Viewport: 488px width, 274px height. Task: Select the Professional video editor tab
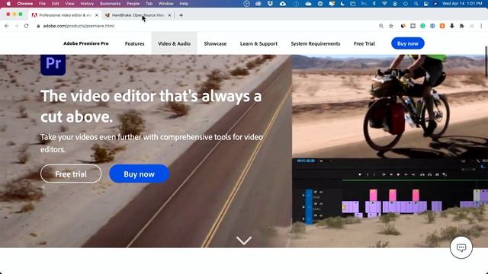point(65,15)
